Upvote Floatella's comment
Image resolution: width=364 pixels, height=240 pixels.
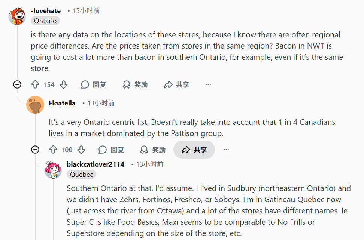coord(53,150)
